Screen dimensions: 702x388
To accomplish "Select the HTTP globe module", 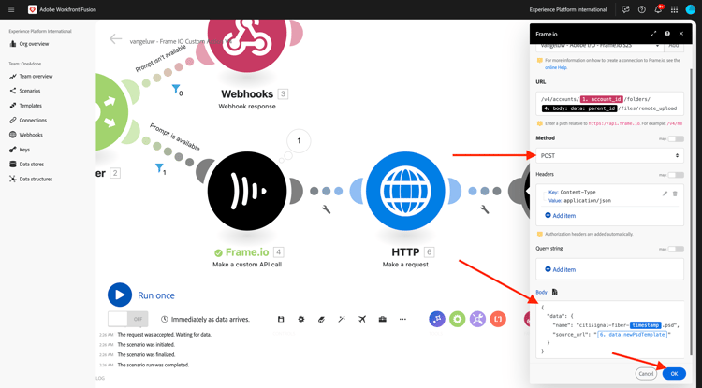I will pyautogui.click(x=405, y=191).
